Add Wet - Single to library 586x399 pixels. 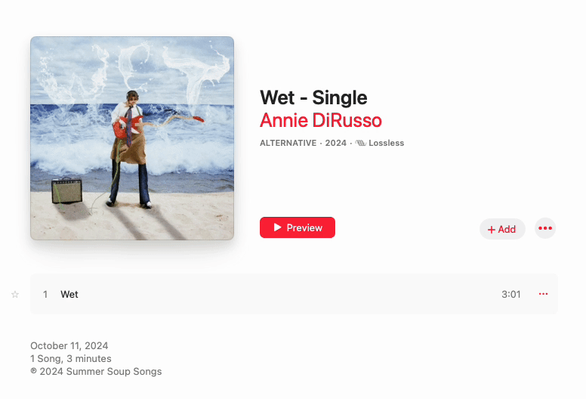tap(502, 229)
